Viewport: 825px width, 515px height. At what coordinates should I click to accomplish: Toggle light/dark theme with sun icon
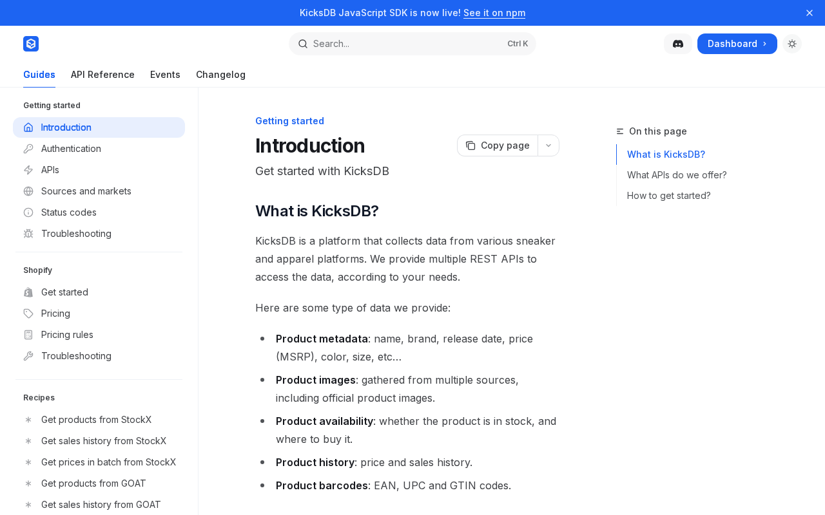[x=792, y=44]
